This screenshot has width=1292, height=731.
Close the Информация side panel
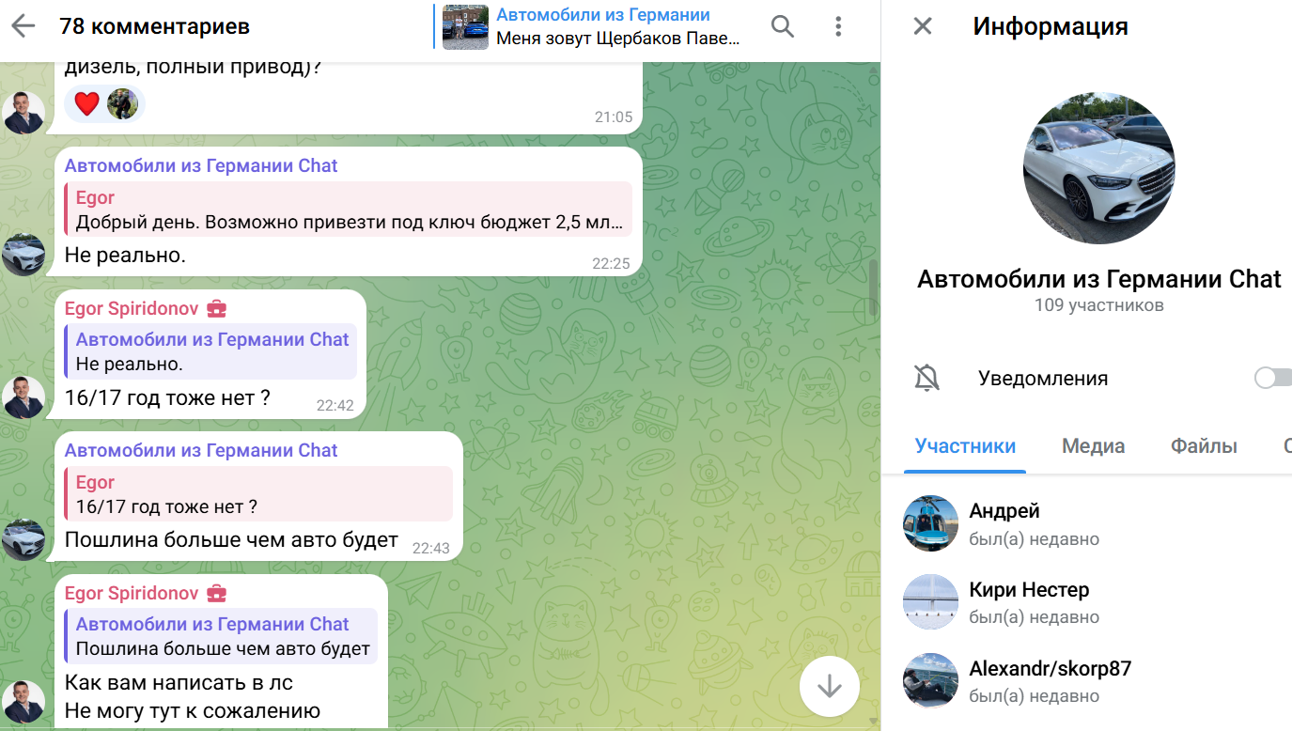[x=923, y=26]
